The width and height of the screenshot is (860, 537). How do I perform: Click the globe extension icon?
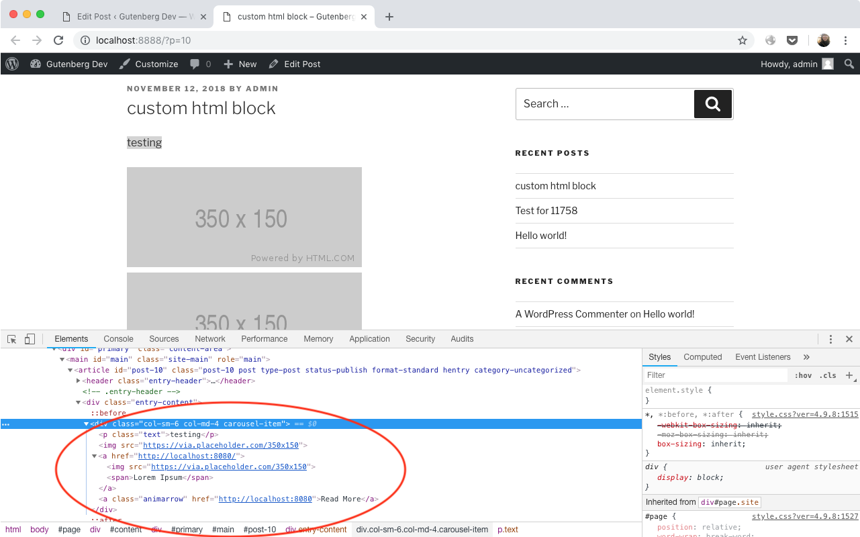pyautogui.click(x=771, y=40)
